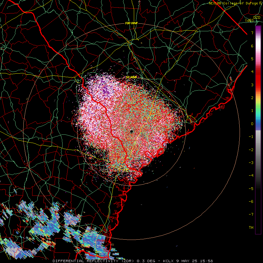Click the 50 NMI range ring label
Image resolution: width=263 pixels, height=263 pixels.
pos(131,77)
